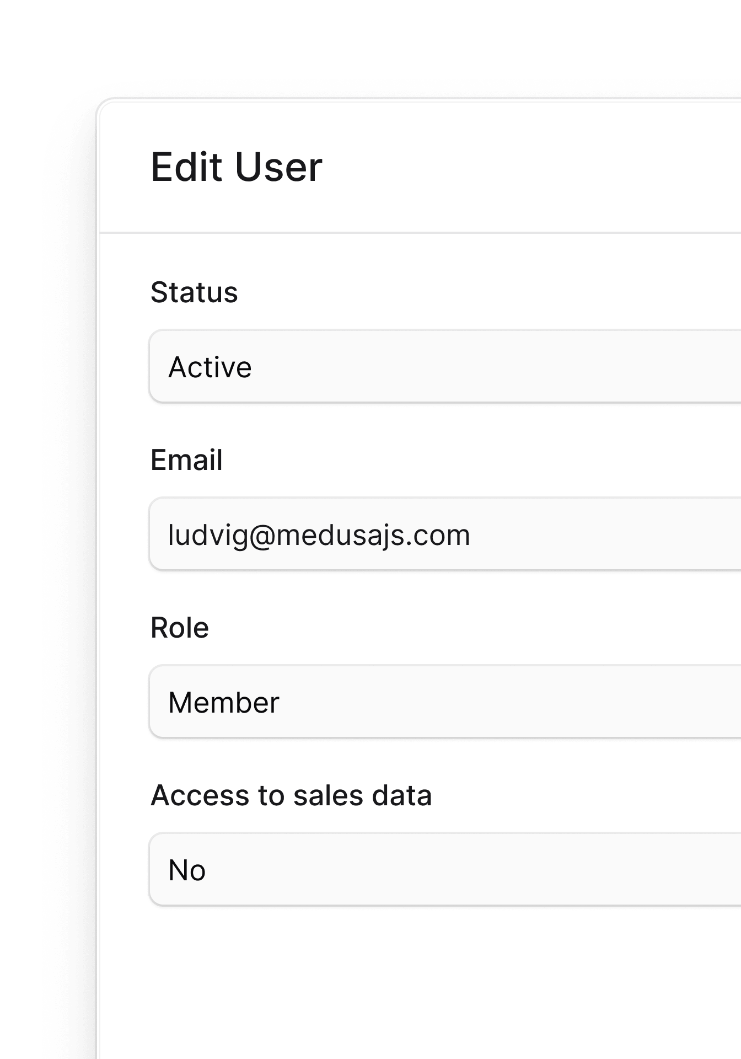Click blank space inside the Status field
Screen dimensions: 741x1059
tap(496, 367)
